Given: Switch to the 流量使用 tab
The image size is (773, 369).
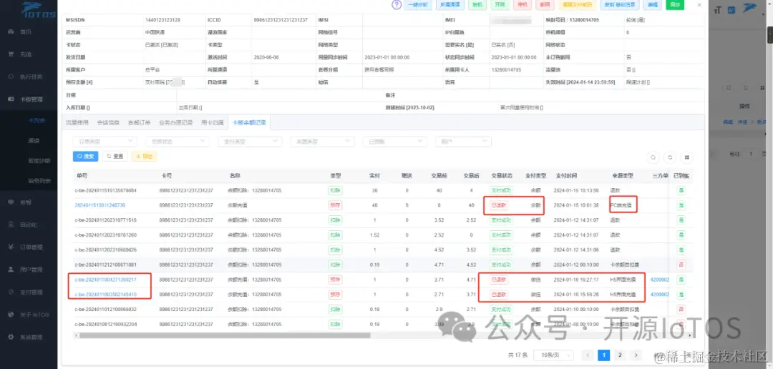Looking at the screenshot, I should [x=77, y=122].
